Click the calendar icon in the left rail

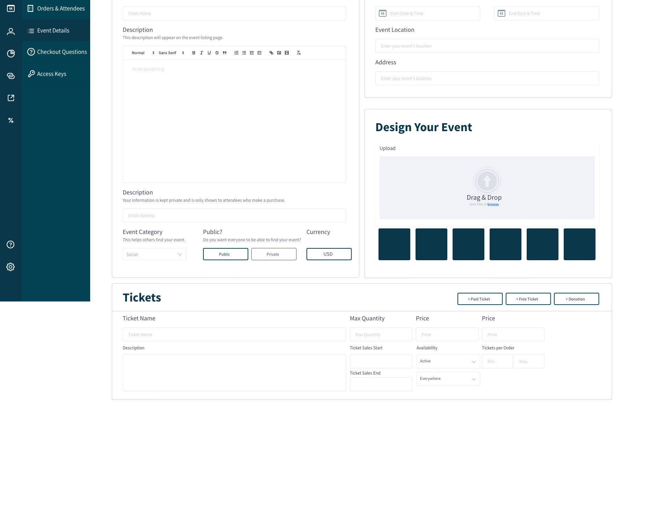coord(11,8)
